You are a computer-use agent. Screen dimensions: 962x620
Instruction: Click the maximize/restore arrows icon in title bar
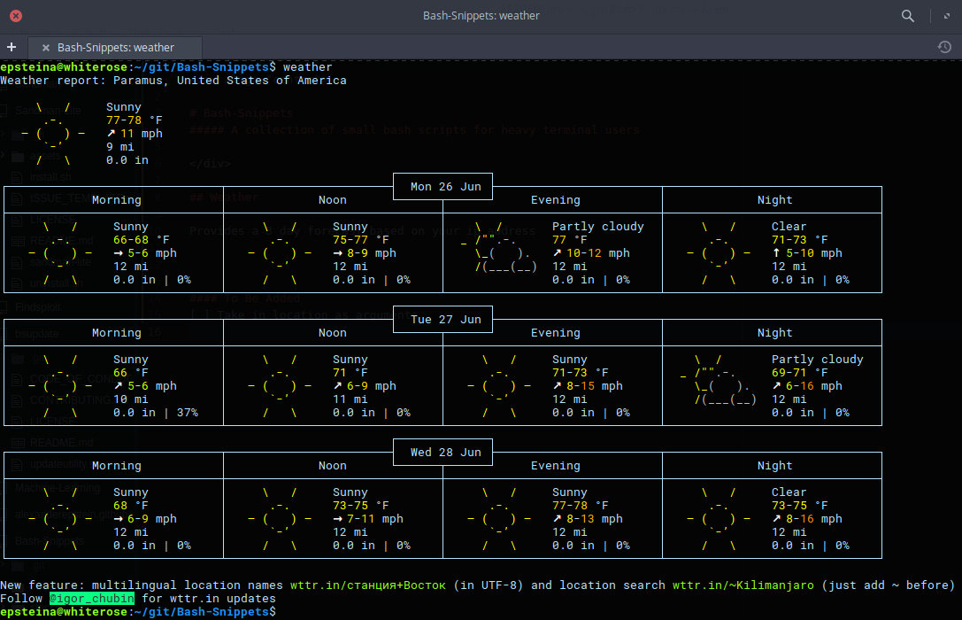point(947,16)
